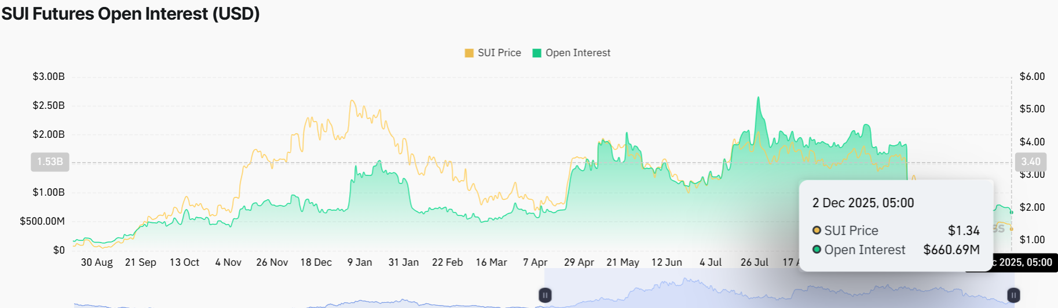The height and width of the screenshot is (308, 1058).
Task: Toggle the Open Interest legend series
Action: pyautogui.click(x=577, y=53)
